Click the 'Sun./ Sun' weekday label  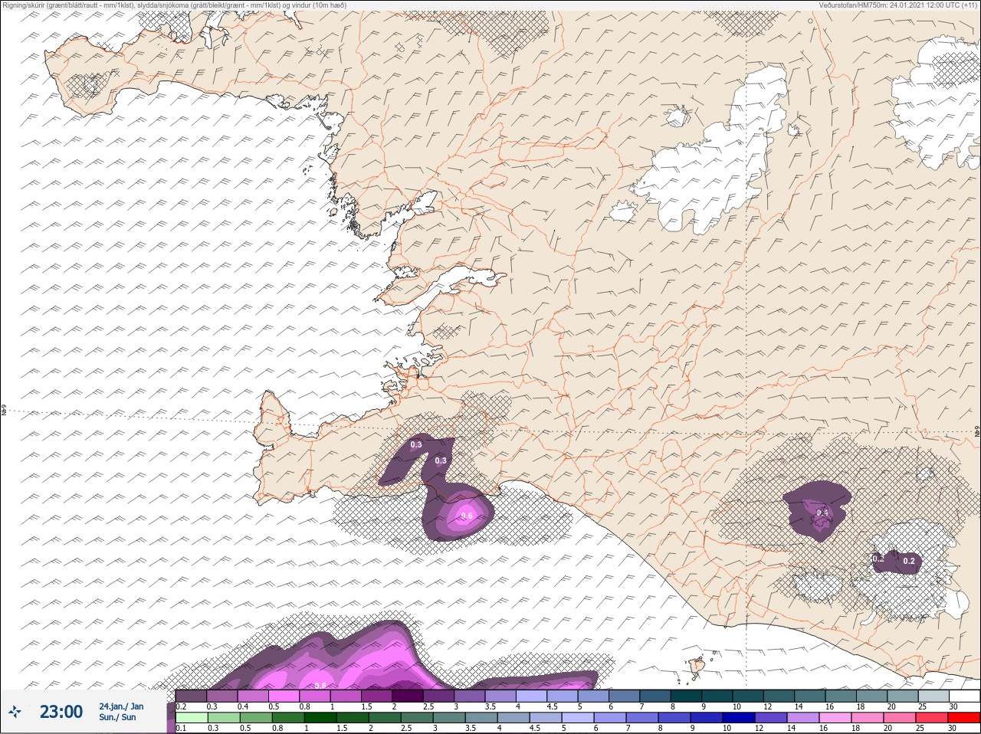[x=117, y=717]
